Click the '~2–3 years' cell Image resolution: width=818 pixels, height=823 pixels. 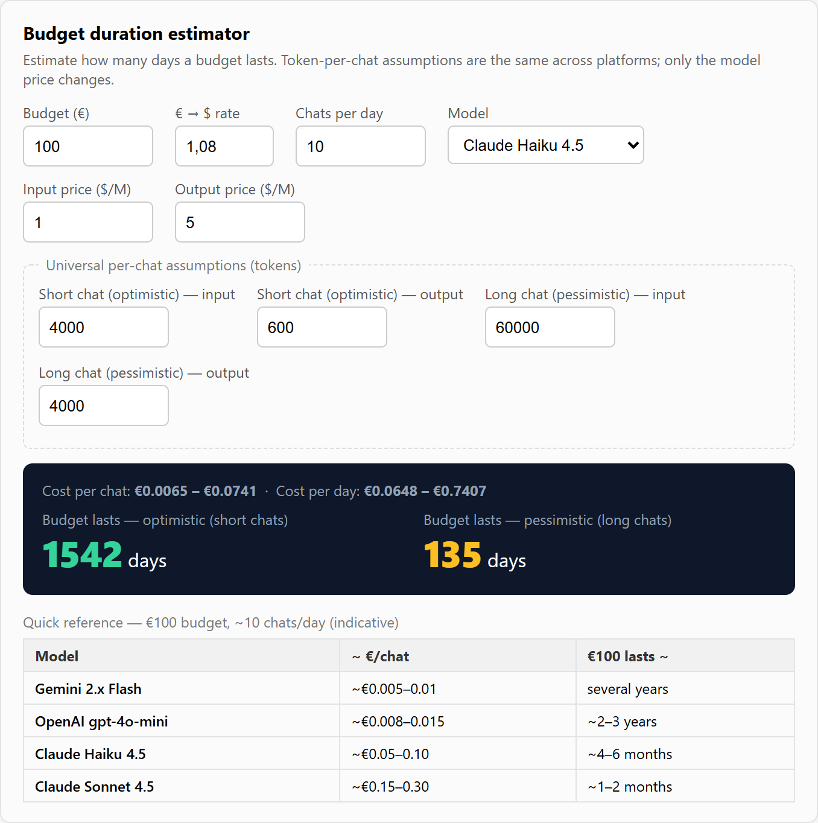pos(685,722)
